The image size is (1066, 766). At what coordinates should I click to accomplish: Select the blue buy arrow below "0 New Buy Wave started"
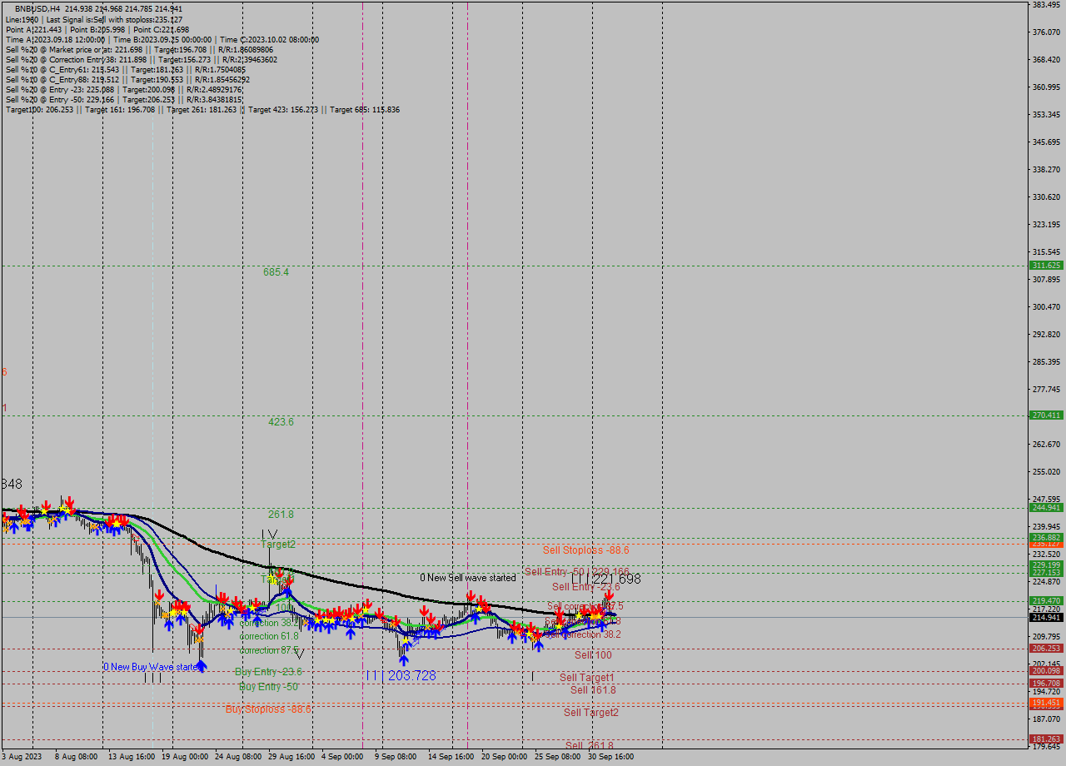202,666
